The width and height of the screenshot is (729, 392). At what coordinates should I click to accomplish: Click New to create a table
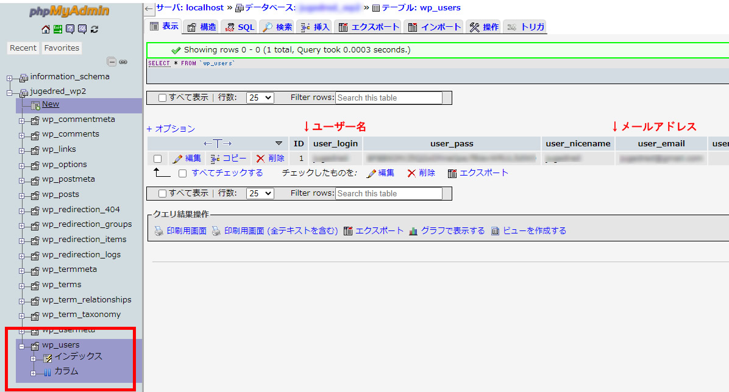tap(50, 104)
